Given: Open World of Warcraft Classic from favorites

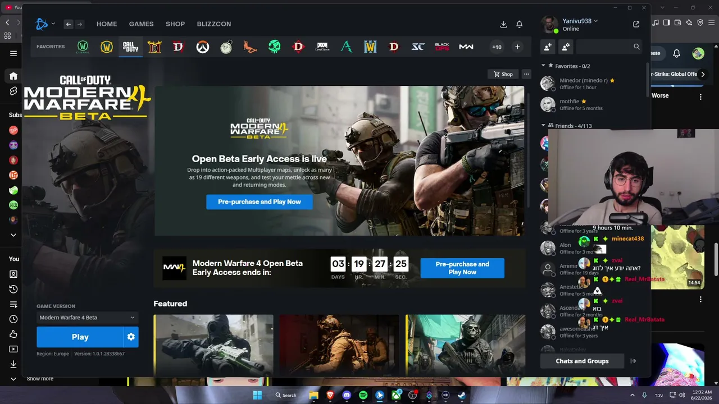Looking at the screenshot, I should 83,47.
